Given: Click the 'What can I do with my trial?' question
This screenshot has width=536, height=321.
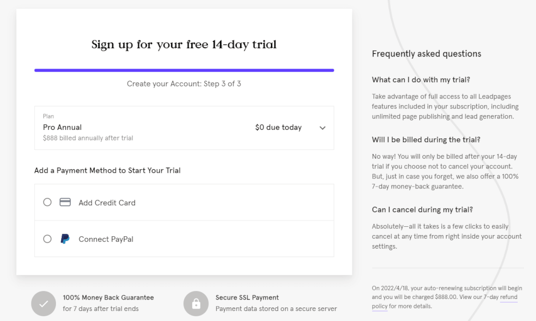Looking at the screenshot, I should [421, 80].
